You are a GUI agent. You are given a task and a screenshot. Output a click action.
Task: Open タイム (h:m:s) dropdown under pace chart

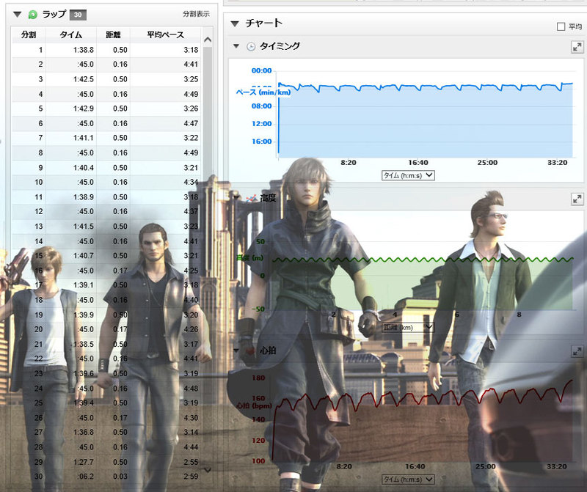408,175
